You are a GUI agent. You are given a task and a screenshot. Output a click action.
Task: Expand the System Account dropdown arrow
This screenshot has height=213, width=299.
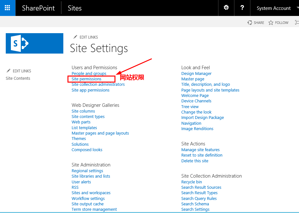pos(298,8)
